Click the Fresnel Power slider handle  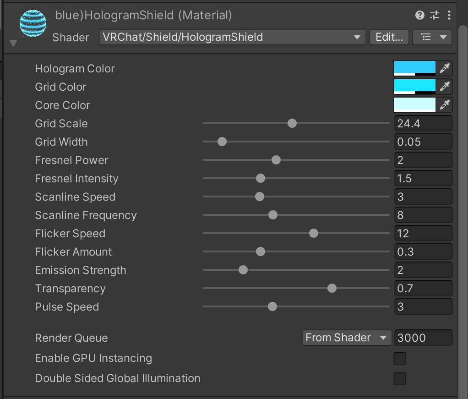(276, 160)
